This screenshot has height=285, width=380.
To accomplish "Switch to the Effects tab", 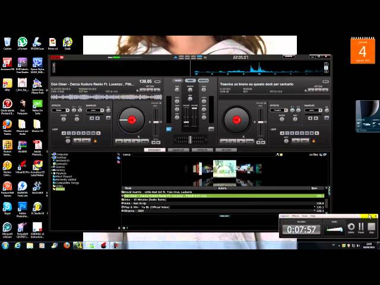I will tap(202, 150).
